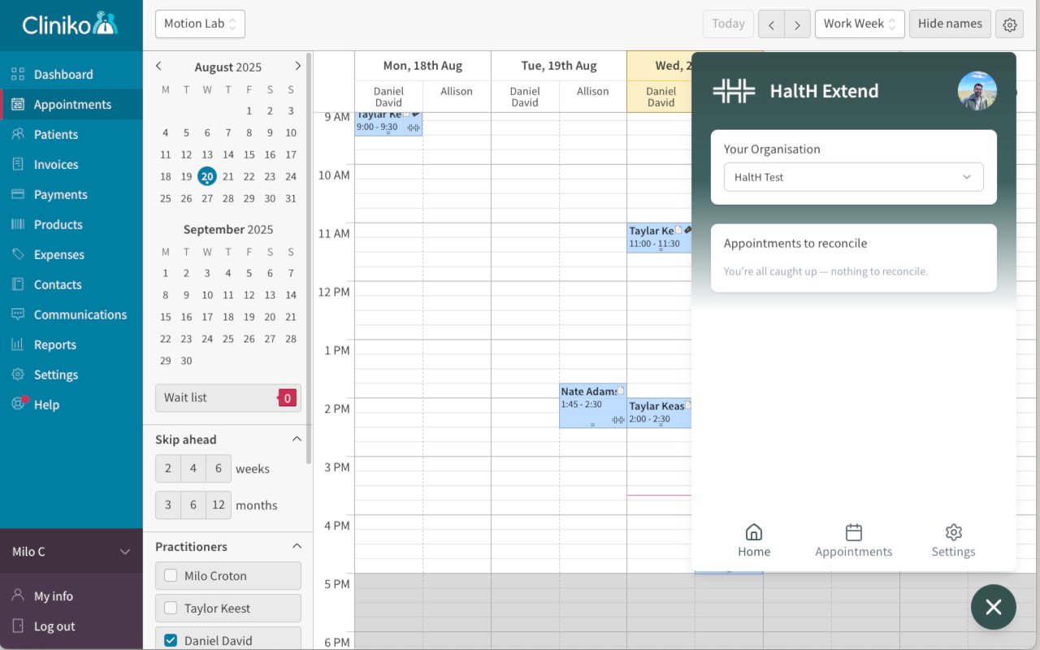Skip ahead 6 weeks
Screen dimensions: 1040x650
click(x=219, y=469)
